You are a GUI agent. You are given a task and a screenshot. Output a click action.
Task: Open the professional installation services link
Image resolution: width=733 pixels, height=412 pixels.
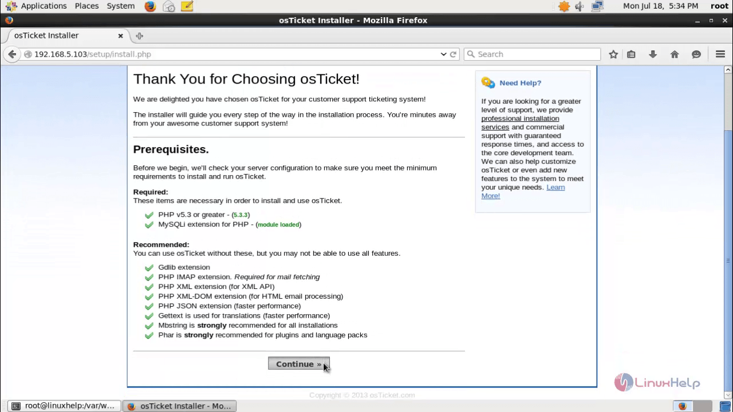pyautogui.click(x=520, y=123)
